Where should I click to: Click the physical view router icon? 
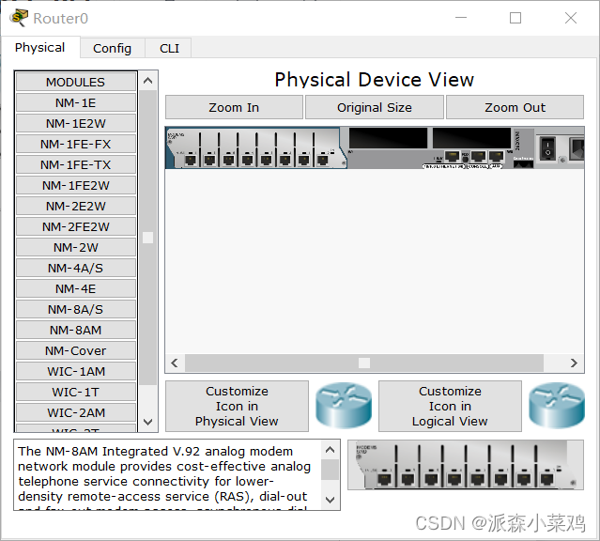tap(344, 406)
